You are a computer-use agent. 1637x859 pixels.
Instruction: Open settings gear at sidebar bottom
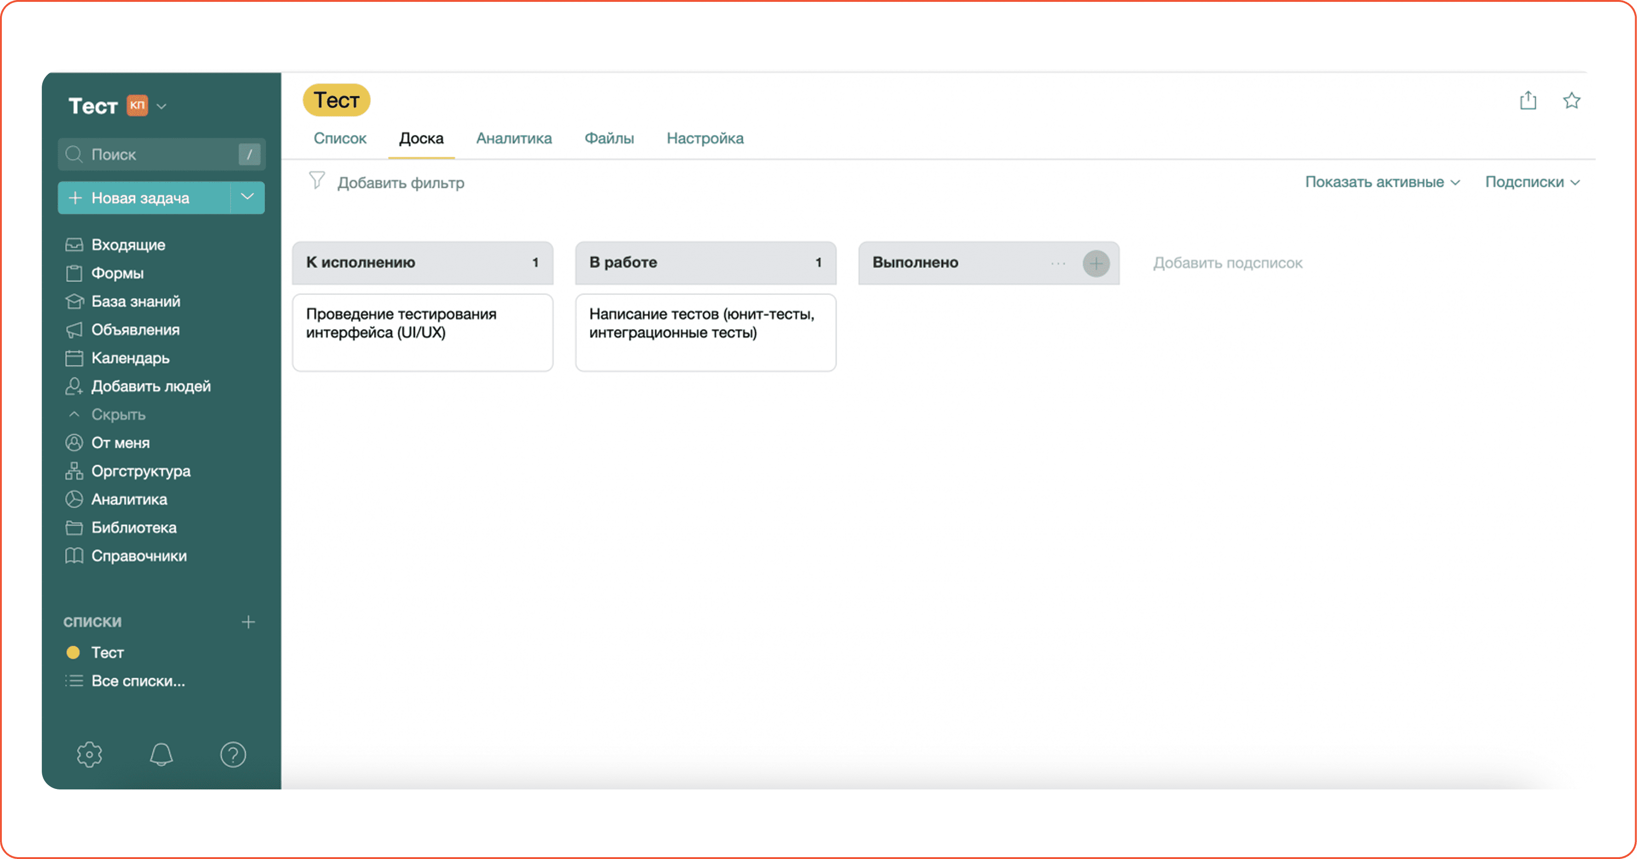click(90, 755)
